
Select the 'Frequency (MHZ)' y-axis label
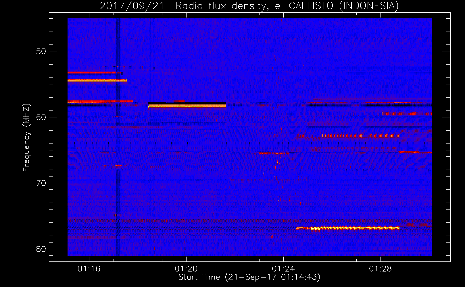(x=26, y=138)
